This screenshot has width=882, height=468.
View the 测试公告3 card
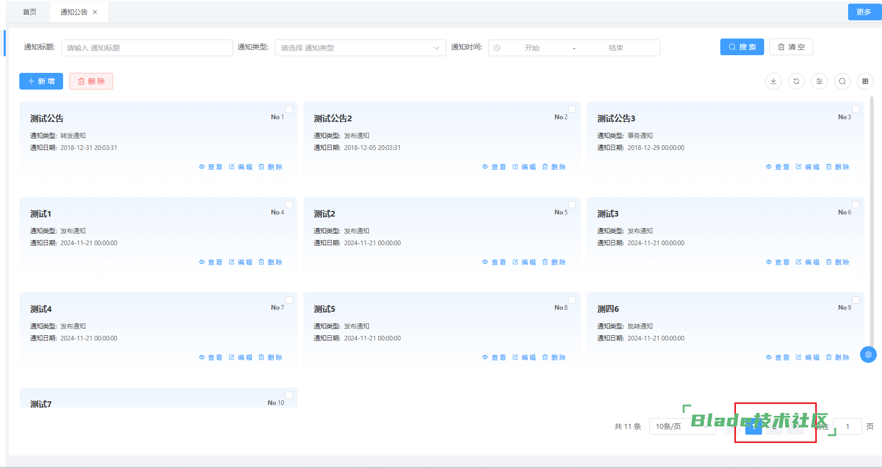(x=778, y=167)
